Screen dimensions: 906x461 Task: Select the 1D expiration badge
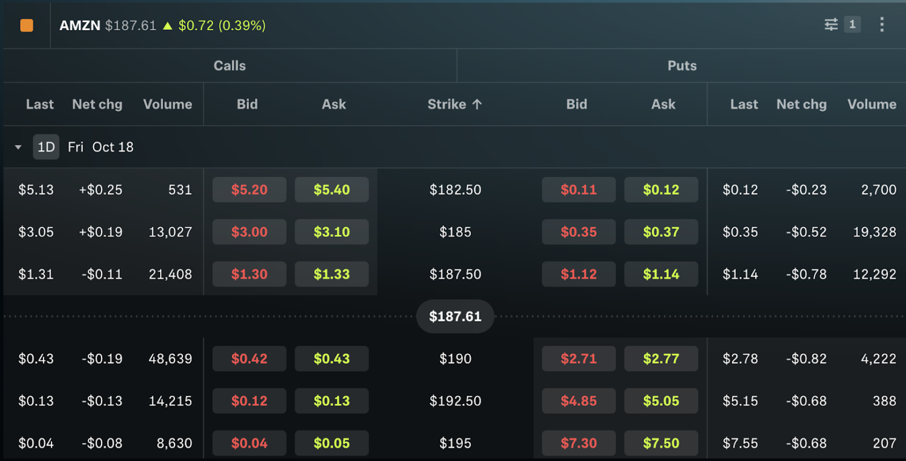(46, 147)
